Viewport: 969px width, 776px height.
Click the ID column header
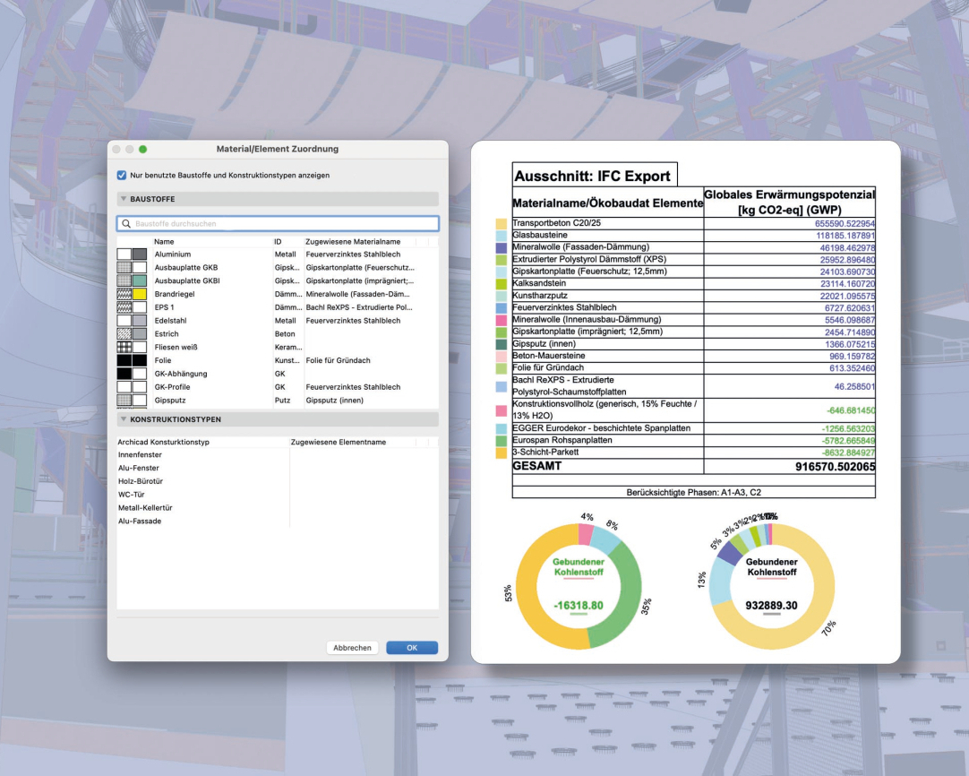point(279,242)
